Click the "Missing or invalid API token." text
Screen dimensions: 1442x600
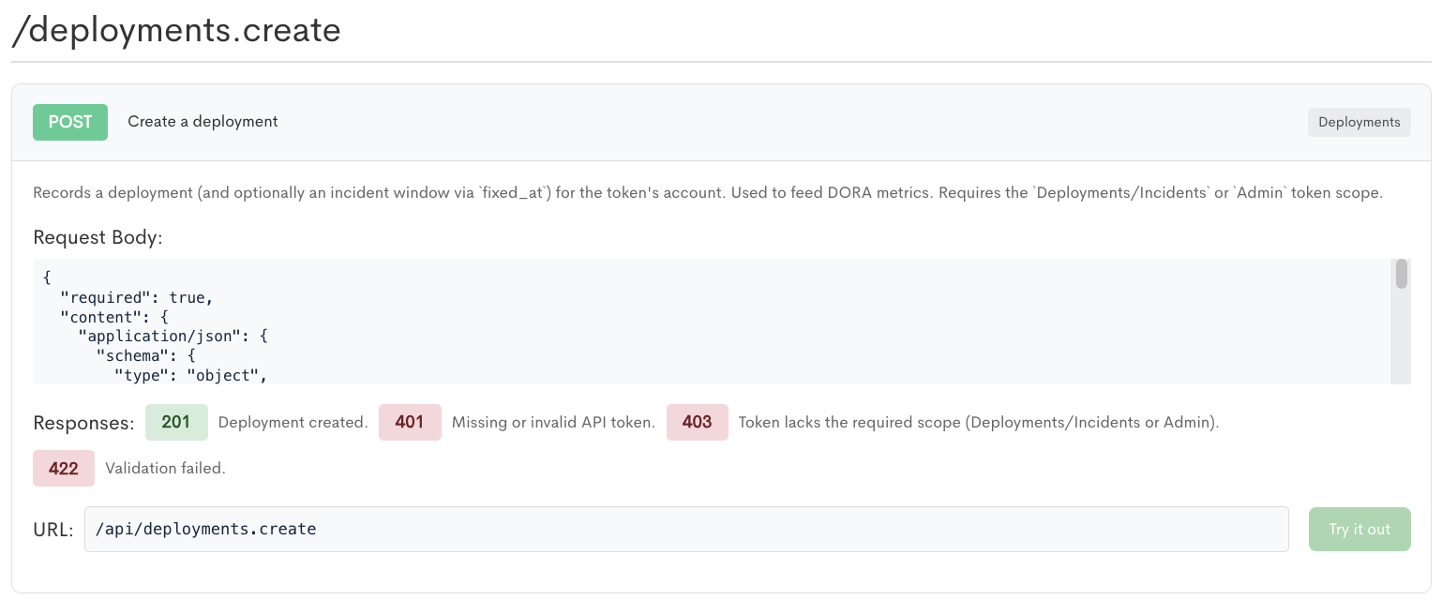[x=553, y=423]
